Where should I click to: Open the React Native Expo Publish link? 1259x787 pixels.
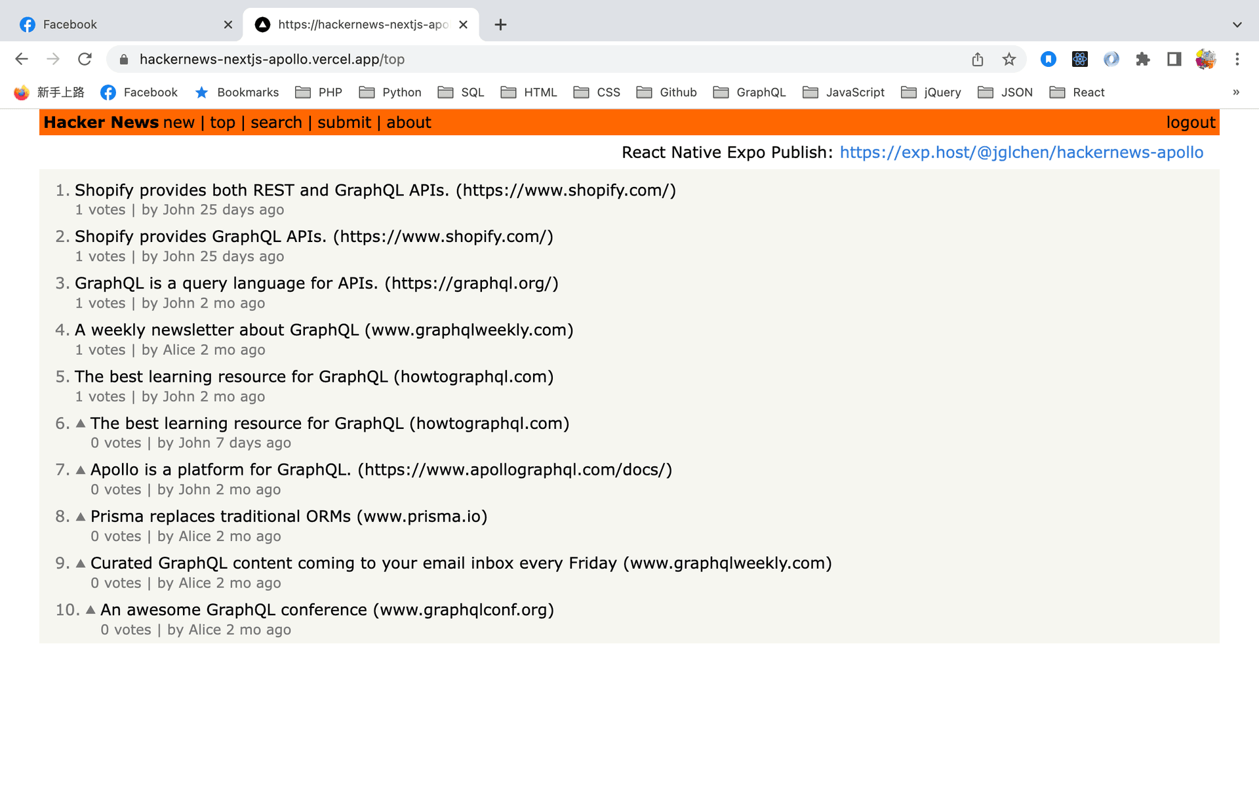(x=1022, y=151)
